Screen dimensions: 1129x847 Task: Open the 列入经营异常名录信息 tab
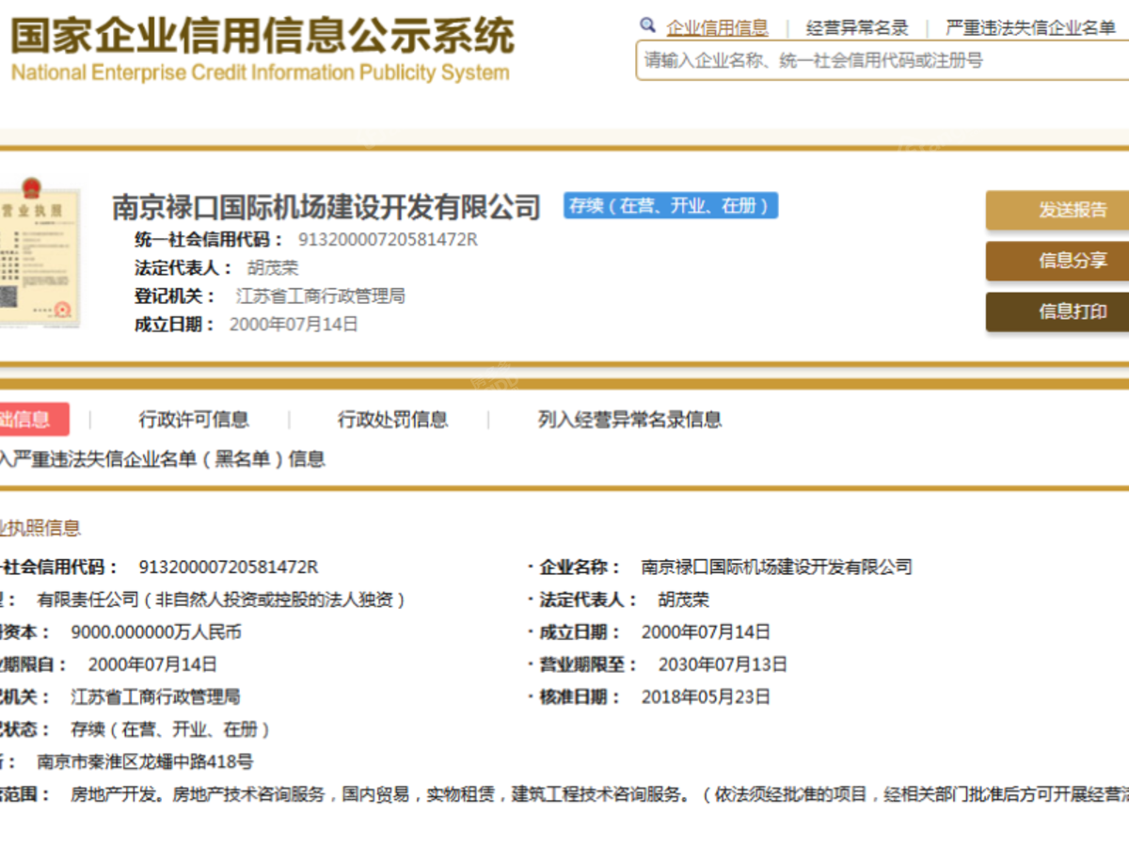point(630,420)
